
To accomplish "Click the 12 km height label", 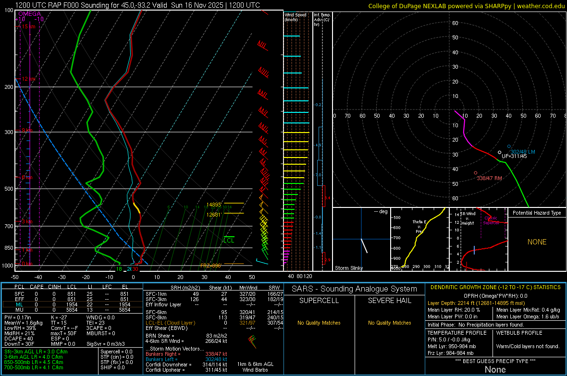I will coord(29,79).
